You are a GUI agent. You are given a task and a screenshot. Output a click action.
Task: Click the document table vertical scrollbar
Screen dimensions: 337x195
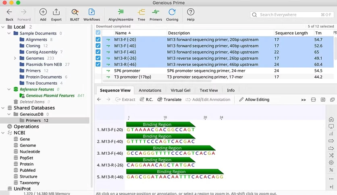(335, 48)
